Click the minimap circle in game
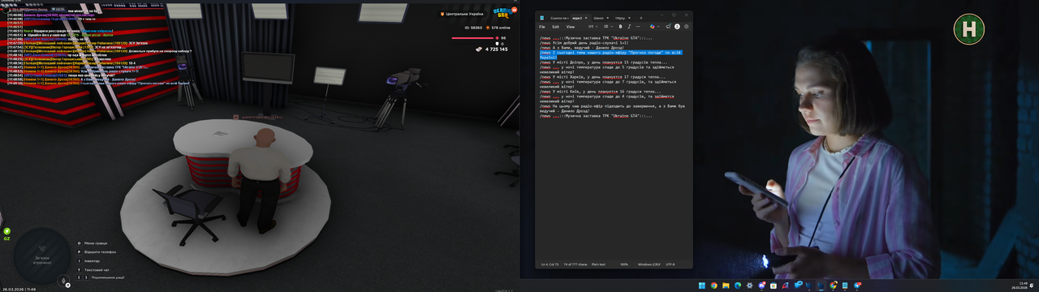1039x292 pixels. tap(42, 255)
